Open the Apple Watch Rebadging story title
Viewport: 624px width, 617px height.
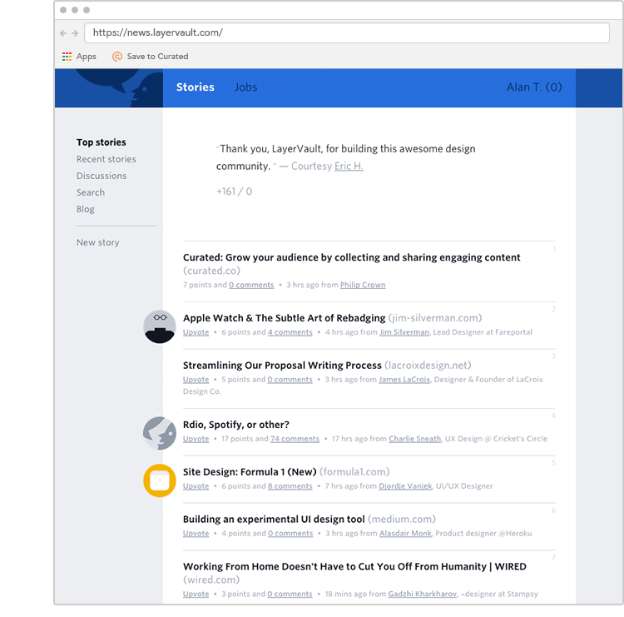[284, 318]
